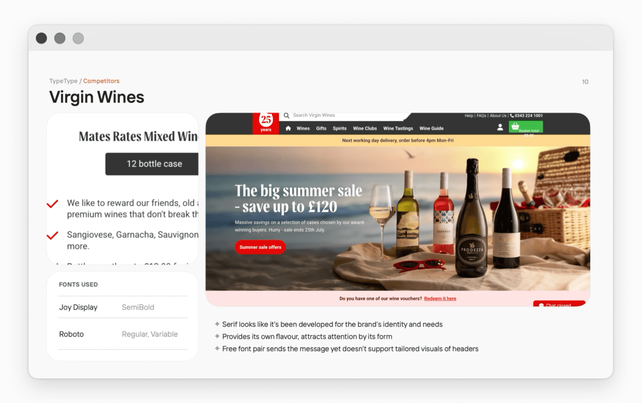Click the search magnifier icon
This screenshot has width=642, height=403.
click(x=287, y=115)
